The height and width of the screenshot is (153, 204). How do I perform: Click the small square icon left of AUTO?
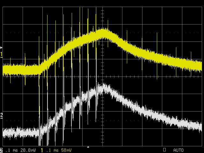(164, 149)
